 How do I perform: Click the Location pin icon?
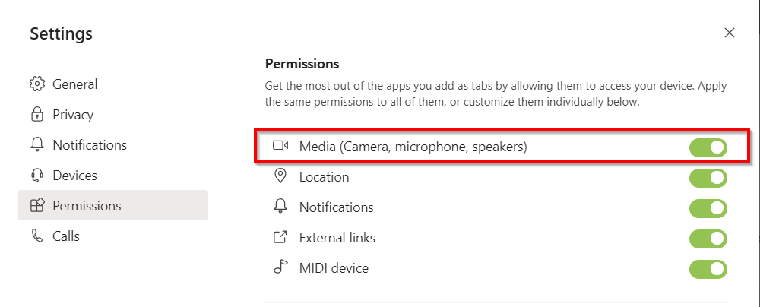[x=280, y=177]
